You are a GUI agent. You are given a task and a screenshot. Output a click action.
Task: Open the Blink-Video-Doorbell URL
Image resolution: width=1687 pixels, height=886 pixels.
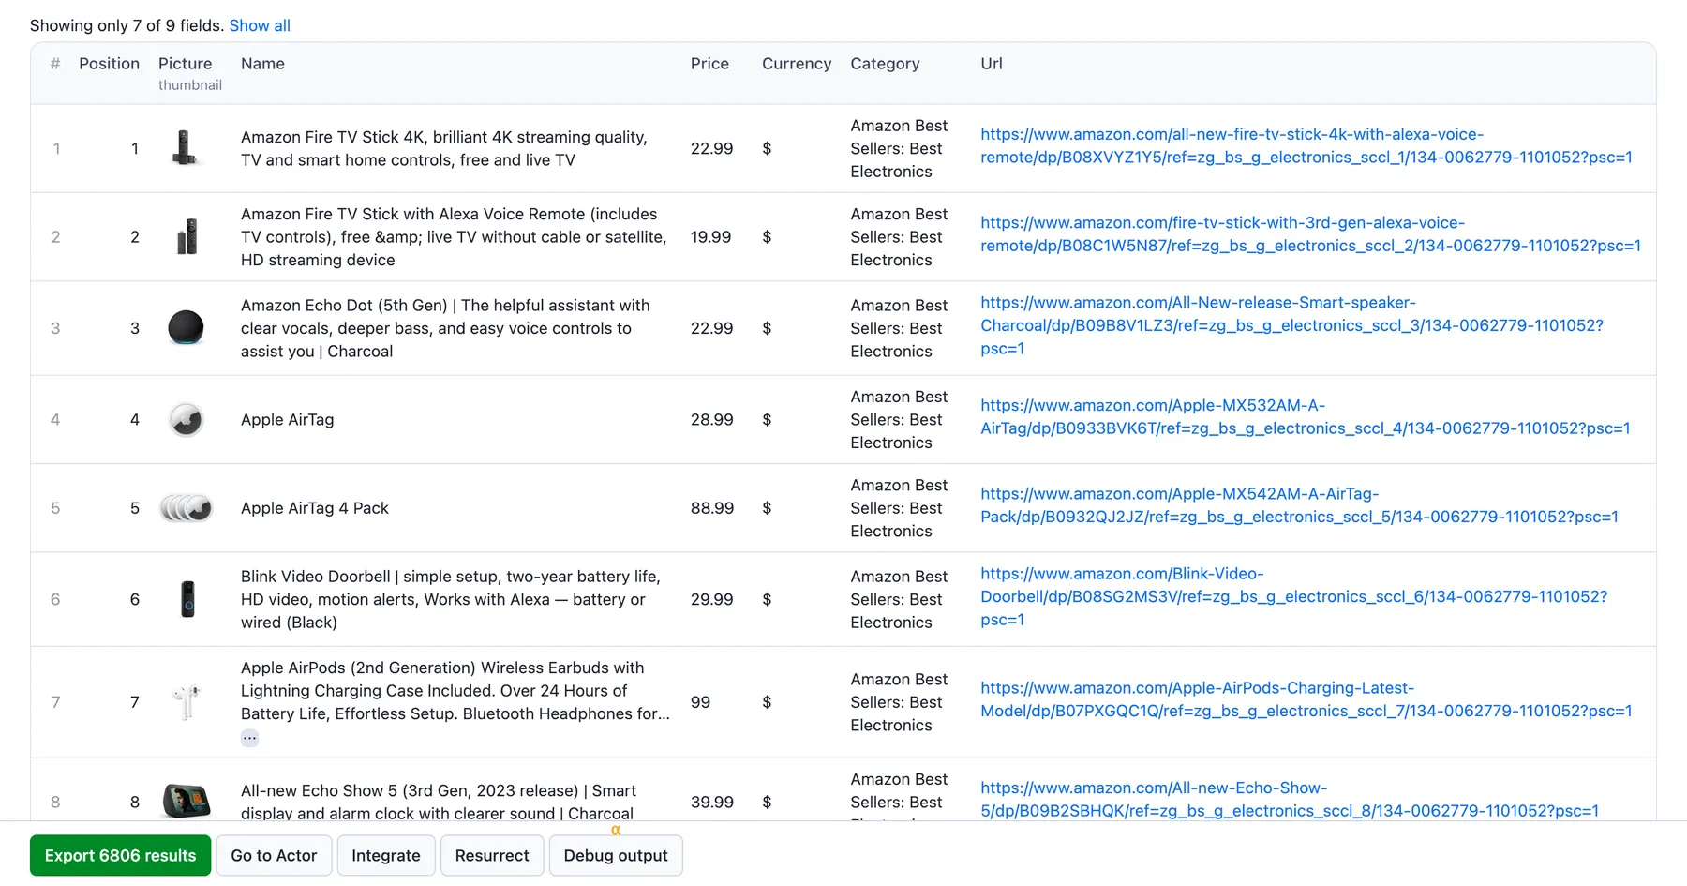pyautogui.click(x=1293, y=596)
